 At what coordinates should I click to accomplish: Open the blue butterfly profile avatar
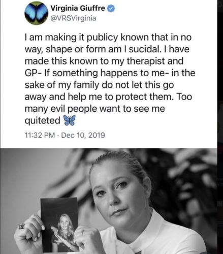pyautogui.click(x=36, y=13)
